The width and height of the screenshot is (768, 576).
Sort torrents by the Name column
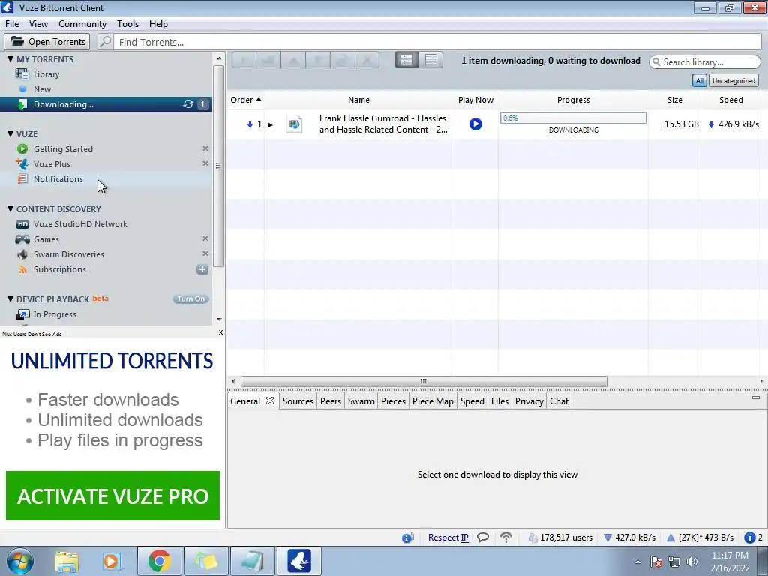[358, 100]
